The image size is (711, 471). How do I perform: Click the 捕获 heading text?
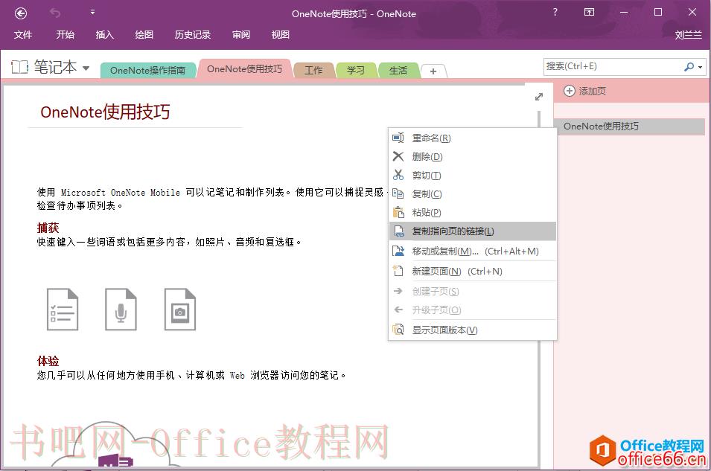coord(48,228)
